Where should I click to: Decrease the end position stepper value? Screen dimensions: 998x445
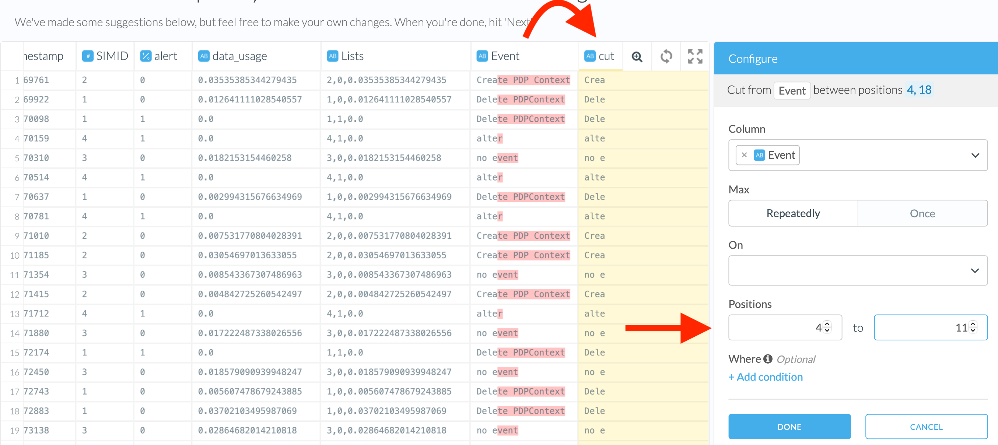pyautogui.click(x=973, y=330)
